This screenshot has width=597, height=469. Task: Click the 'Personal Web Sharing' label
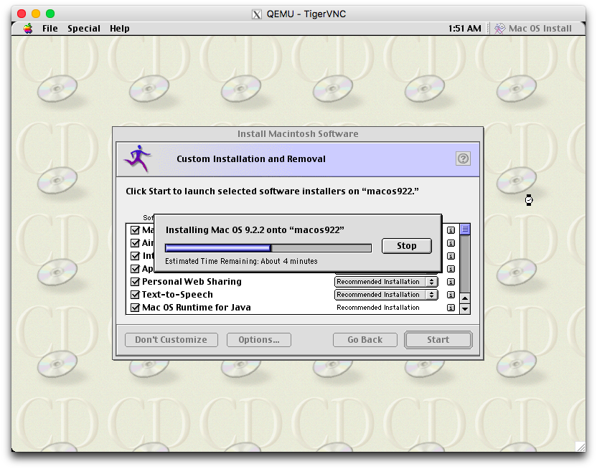point(192,282)
